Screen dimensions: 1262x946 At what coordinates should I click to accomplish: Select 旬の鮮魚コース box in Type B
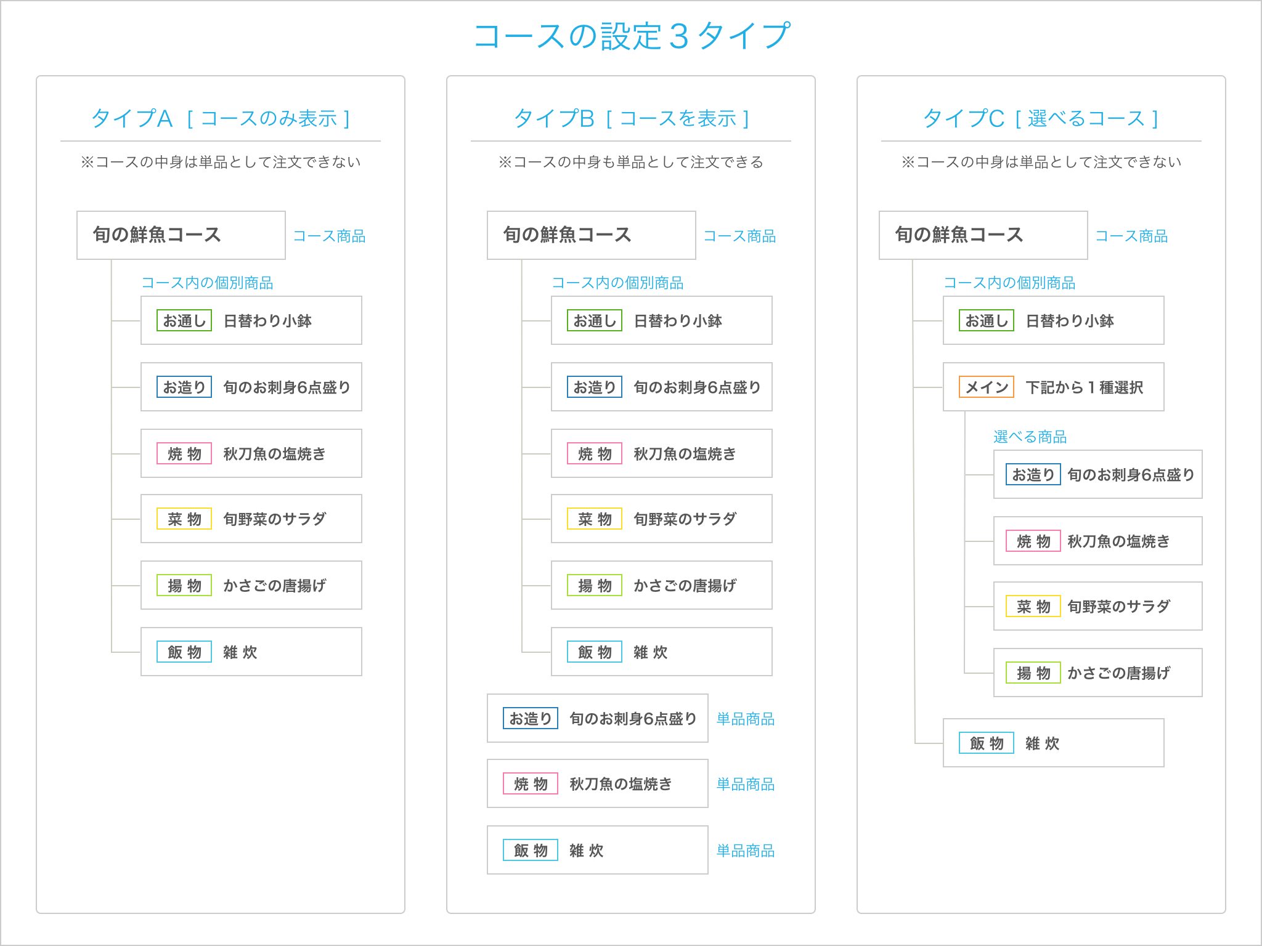[x=592, y=235]
